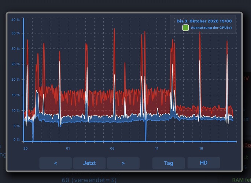Click the '30 %' y-axis label
The height and width of the screenshot is (183, 251).
(x=15, y=49)
